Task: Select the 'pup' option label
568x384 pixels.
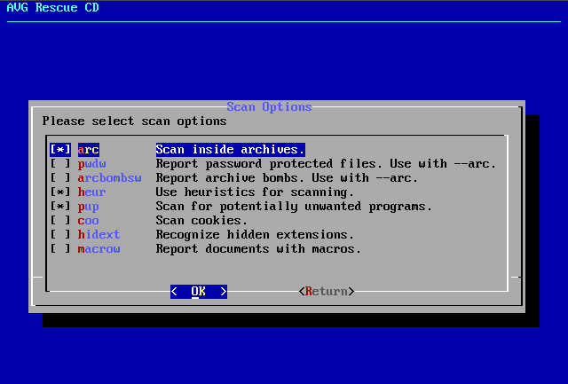Action: point(89,207)
